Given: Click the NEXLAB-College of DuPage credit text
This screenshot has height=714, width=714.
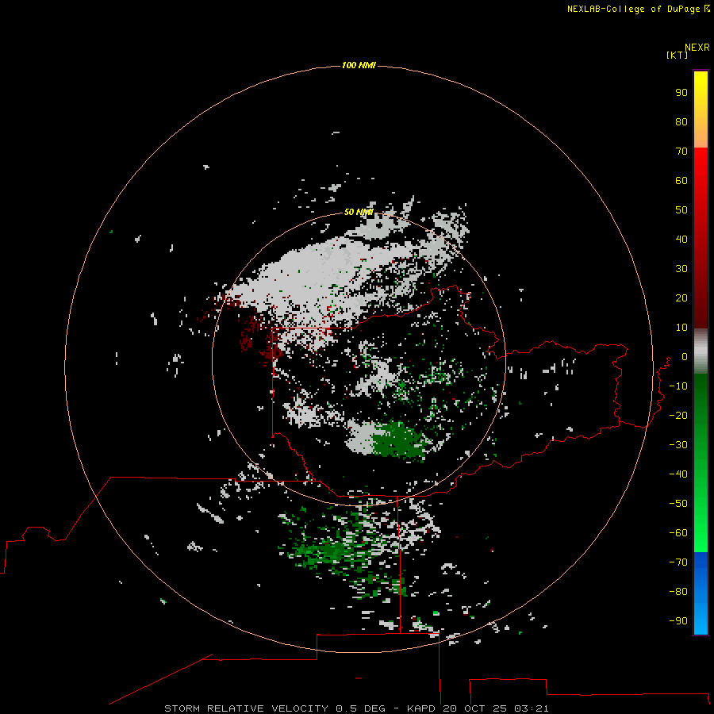Looking at the screenshot, I should [638, 9].
